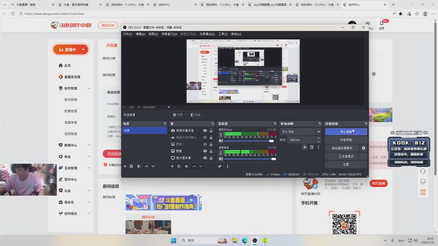Add a scene transition with plus icon

(x=305, y=147)
